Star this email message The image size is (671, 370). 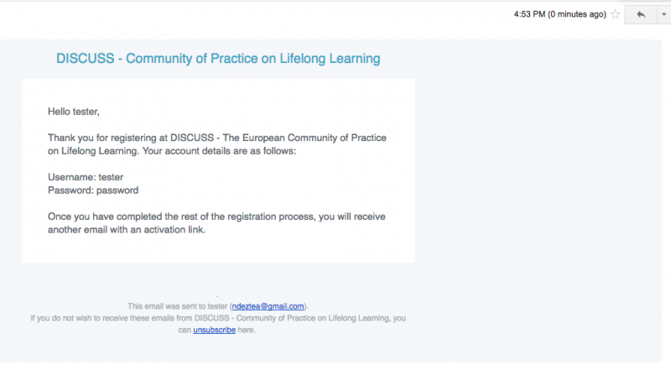616,14
